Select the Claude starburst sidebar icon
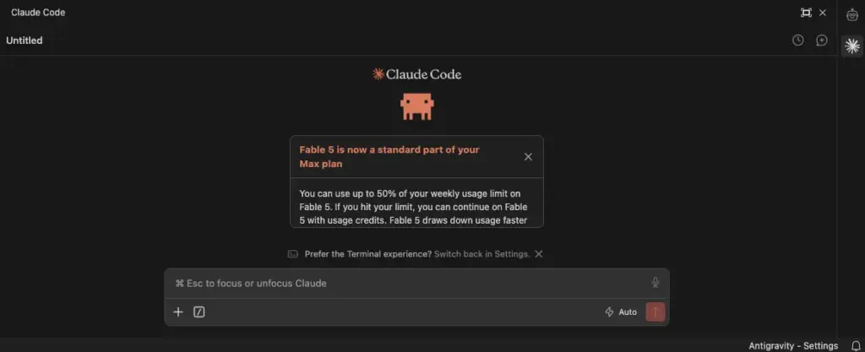The image size is (865, 352). click(x=852, y=46)
